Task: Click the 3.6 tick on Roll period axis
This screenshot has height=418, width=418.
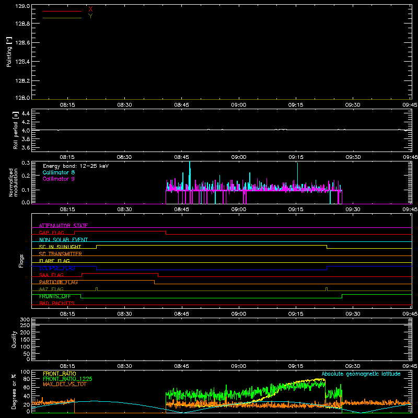Action: 26,147
